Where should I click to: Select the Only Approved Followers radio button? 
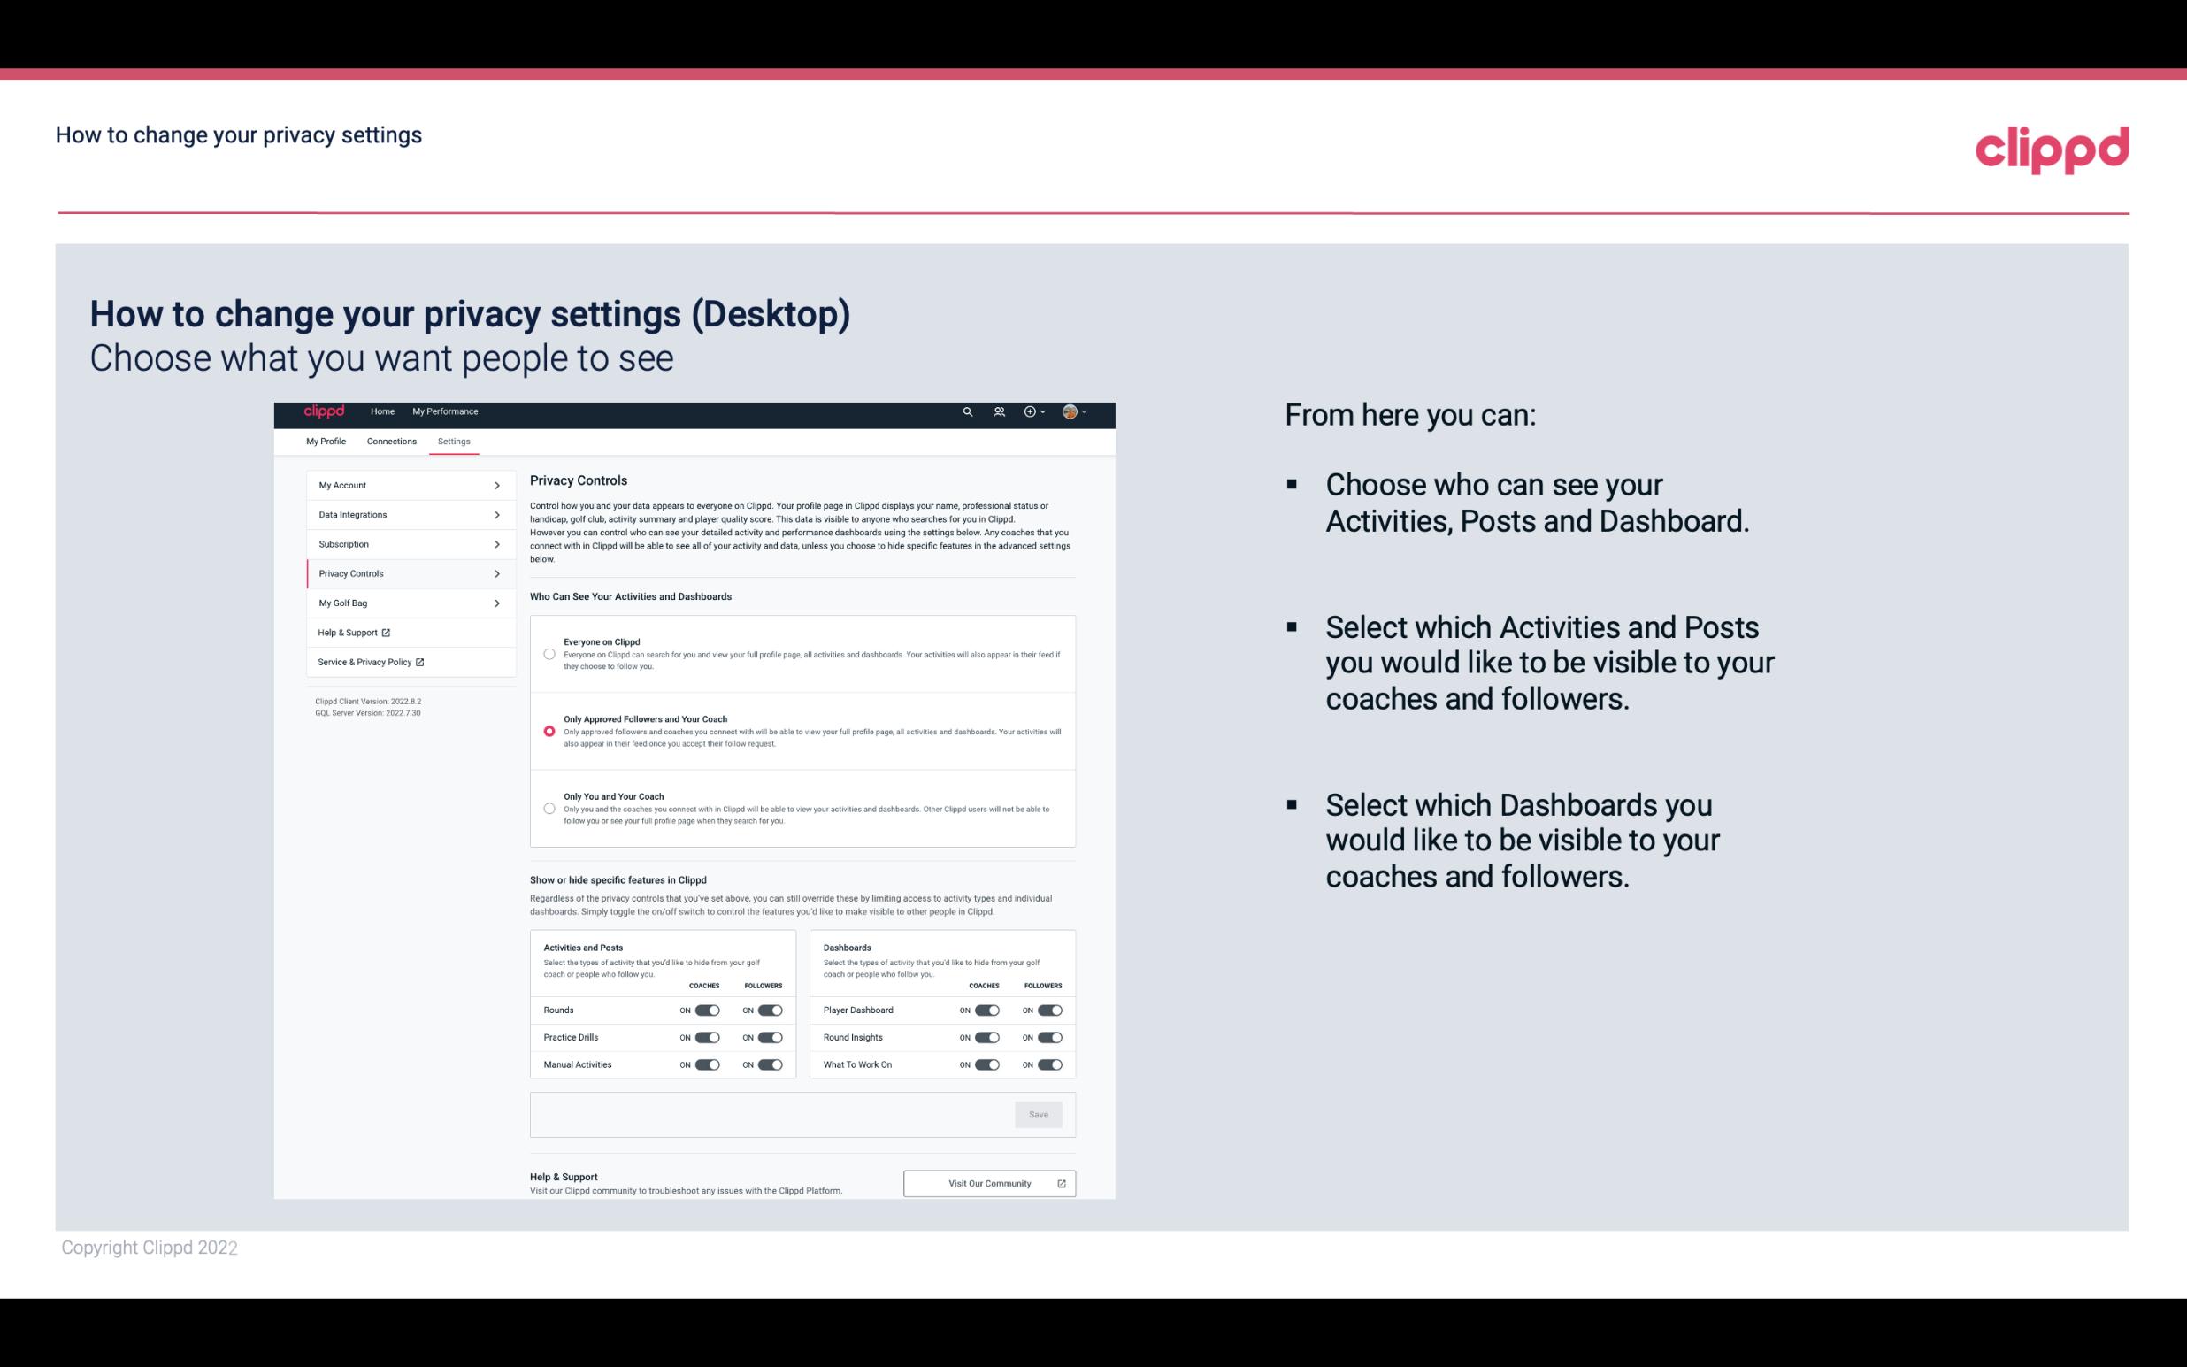[548, 729]
